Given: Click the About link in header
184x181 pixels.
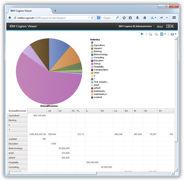Looking at the screenshot, I should 160,26.
